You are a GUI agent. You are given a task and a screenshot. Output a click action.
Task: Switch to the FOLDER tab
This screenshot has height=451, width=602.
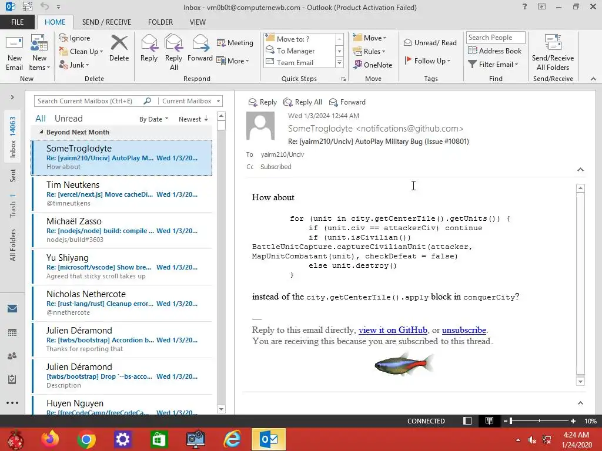click(160, 22)
